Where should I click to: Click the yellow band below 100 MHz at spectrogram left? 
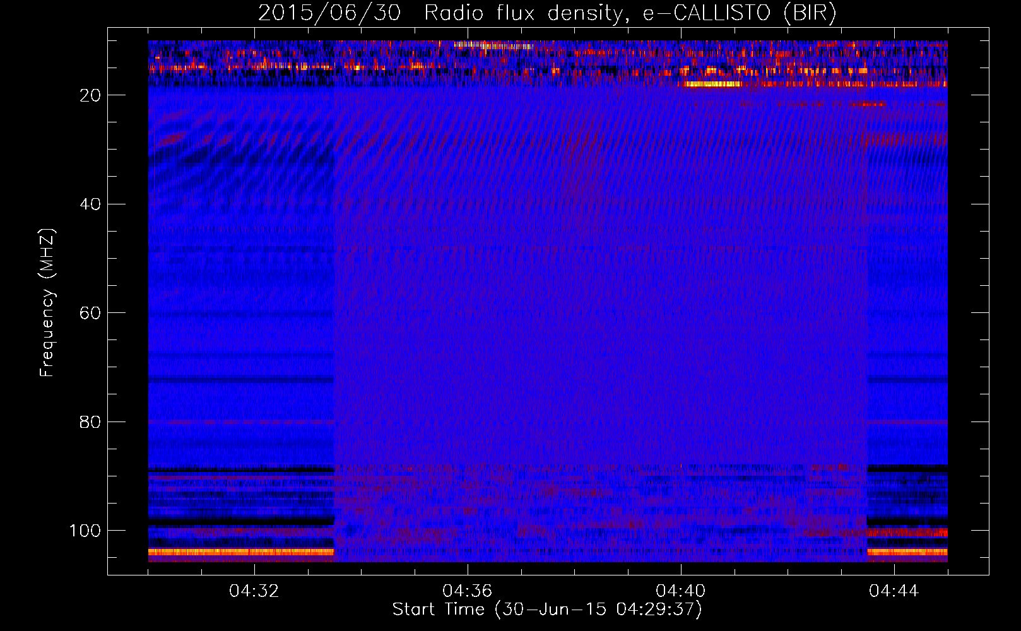(241, 552)
